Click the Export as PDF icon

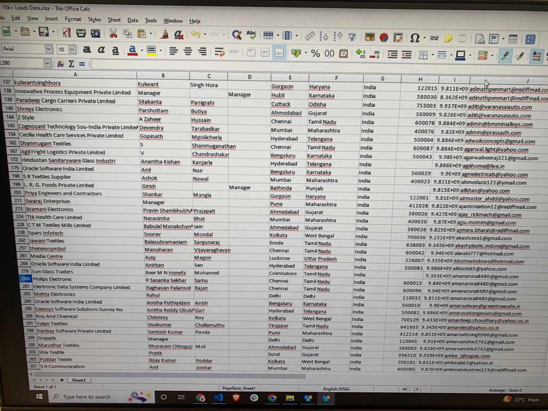click(x=66, y=33)
